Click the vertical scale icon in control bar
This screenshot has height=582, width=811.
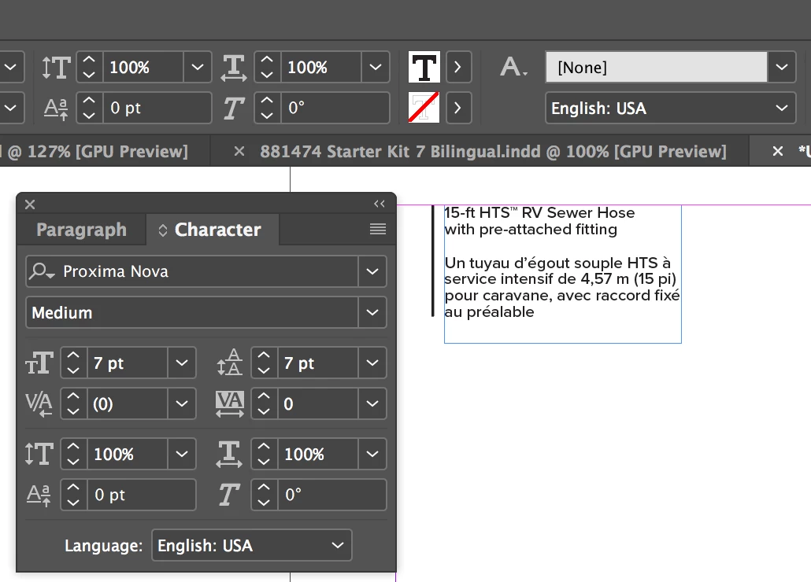(x=56, y=67)
